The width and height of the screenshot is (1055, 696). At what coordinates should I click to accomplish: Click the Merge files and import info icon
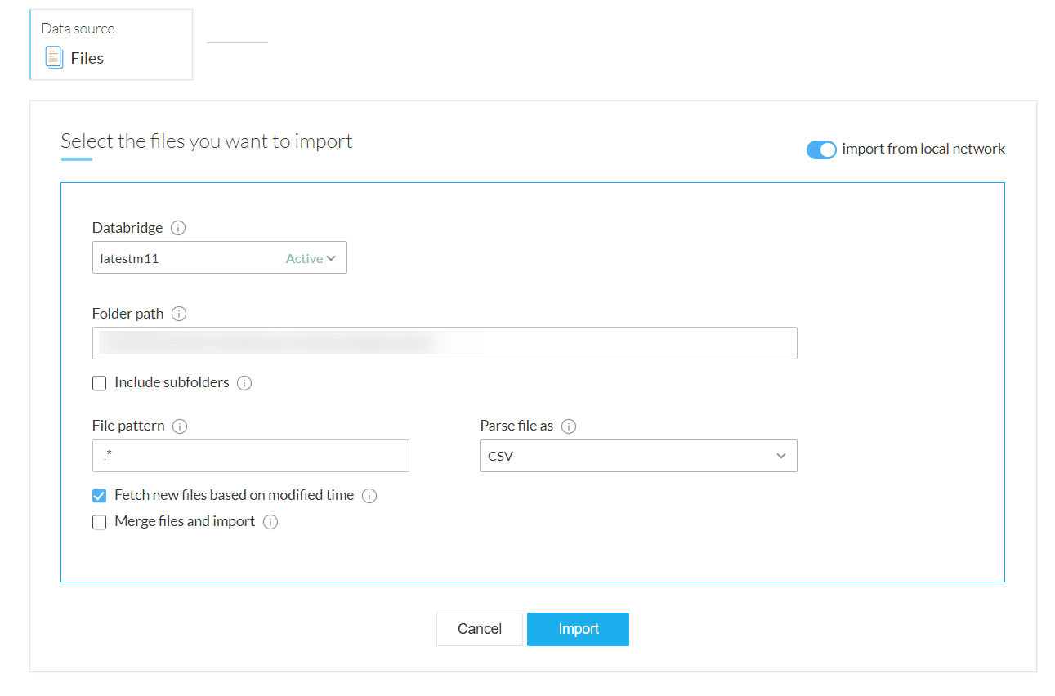270,522
